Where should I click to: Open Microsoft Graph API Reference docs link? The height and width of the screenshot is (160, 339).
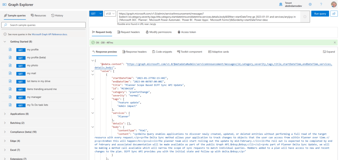pos(50,34)
